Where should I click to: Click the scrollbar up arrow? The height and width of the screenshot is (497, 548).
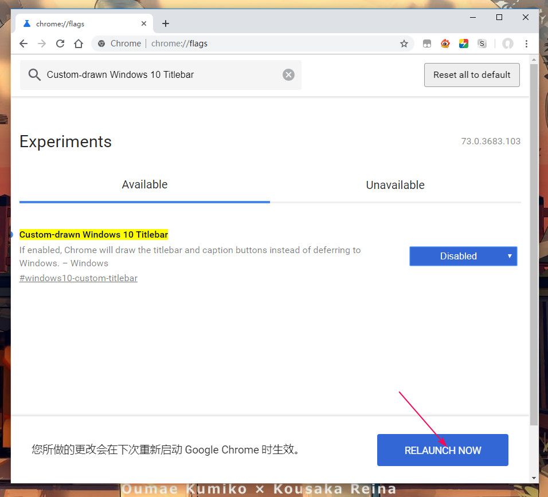(x=534, y=60)
